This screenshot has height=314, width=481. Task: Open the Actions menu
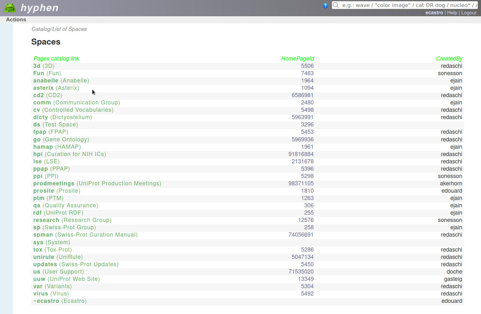[16, 19]
